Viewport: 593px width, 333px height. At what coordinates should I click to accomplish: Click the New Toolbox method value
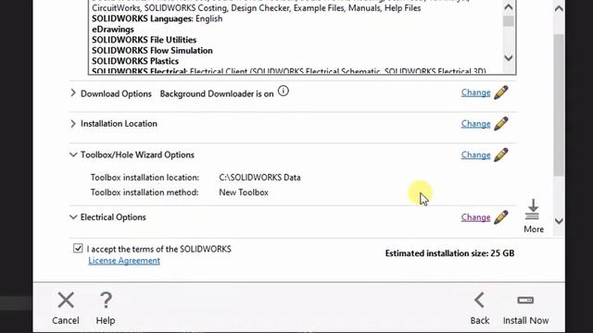pyautogui.click(x=244, y=192)
